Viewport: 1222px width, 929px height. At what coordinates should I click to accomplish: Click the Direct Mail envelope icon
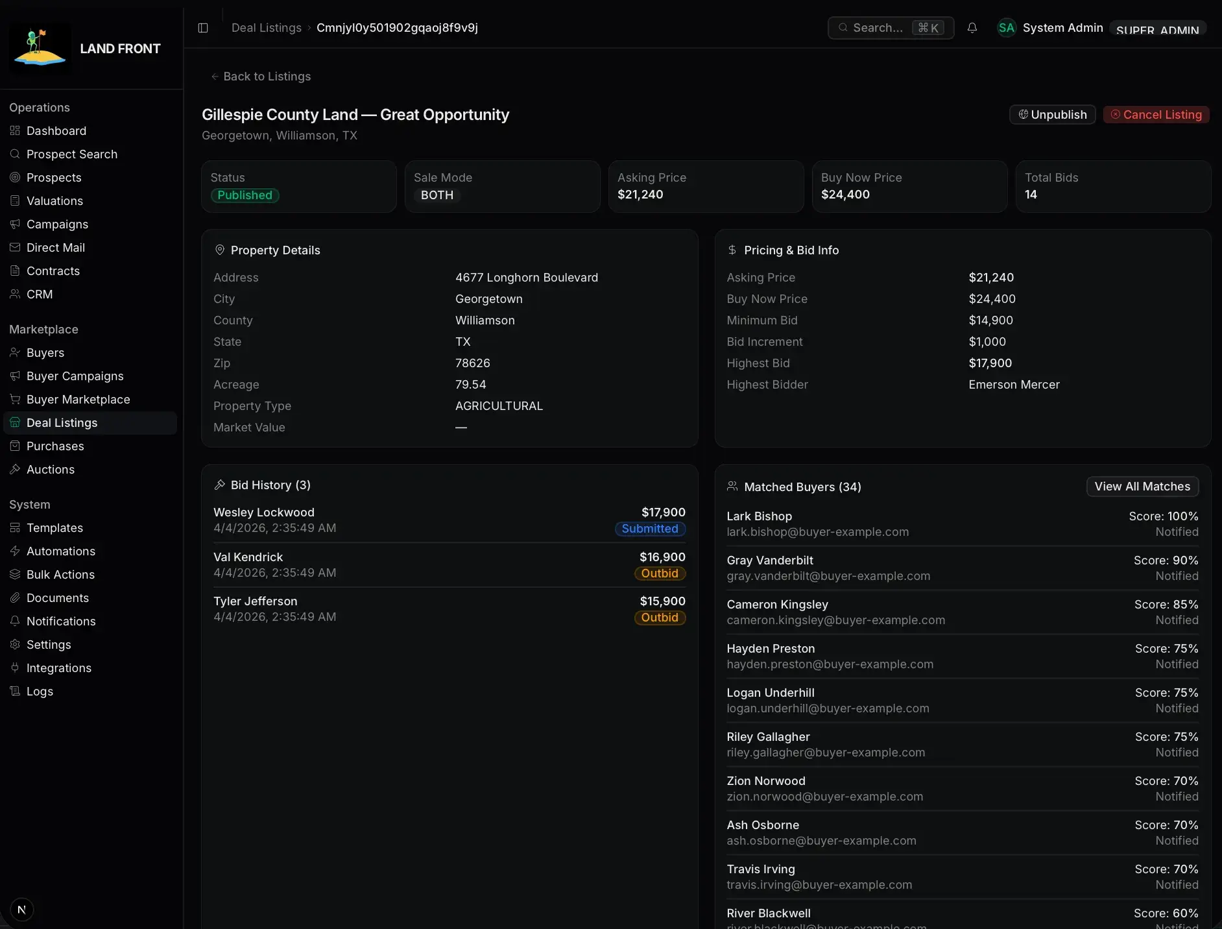15,247
